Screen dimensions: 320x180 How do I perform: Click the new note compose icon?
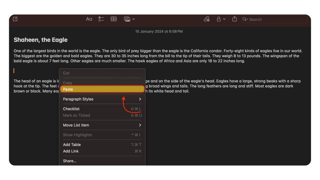click(x=15, y=19)
